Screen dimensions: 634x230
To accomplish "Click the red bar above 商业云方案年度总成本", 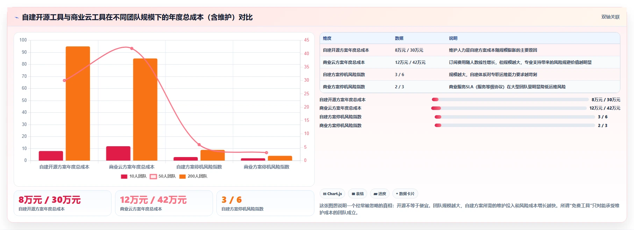I will (118, 154).
